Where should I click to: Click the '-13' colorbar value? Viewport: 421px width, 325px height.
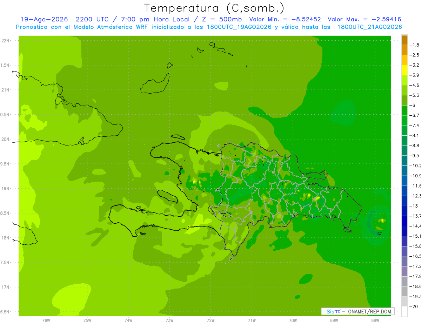(413, 206)
